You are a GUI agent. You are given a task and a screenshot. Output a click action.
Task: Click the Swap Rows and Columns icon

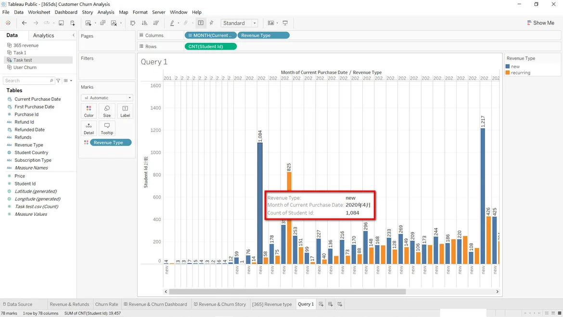133,23
